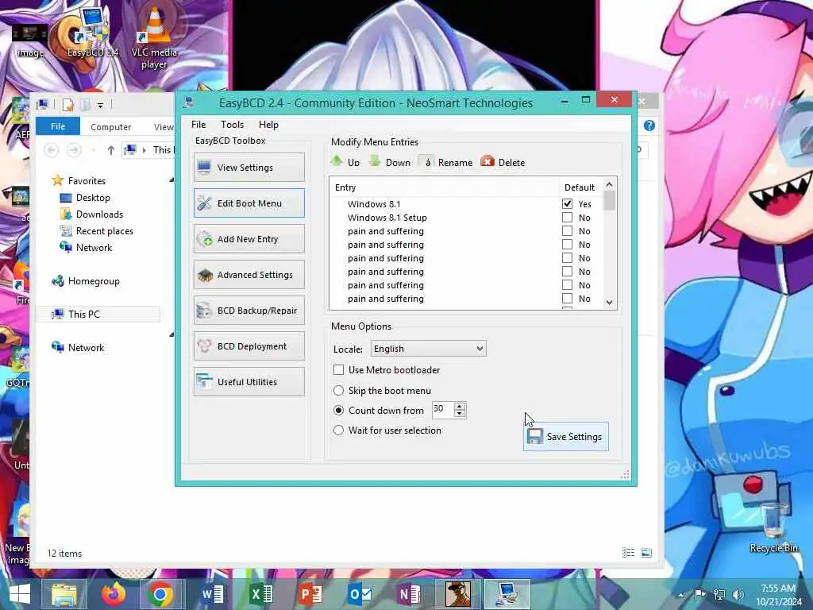Viewport: 813px width, 610px height.
Task: Click Explorer Back navigation arrow
Action: [x=51, y=150]
